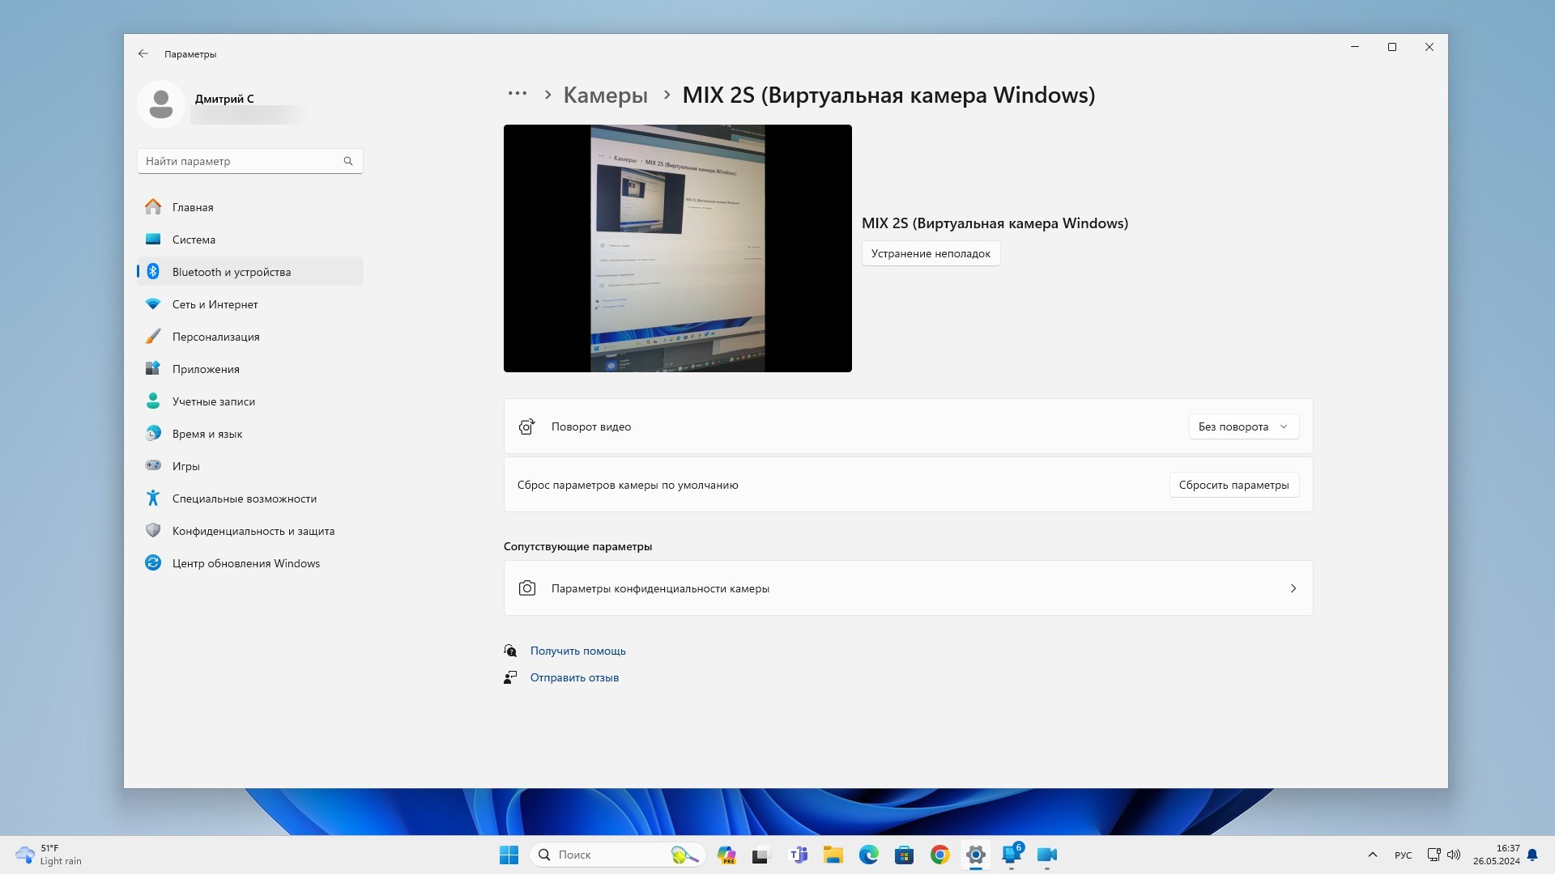
Task: Click the search magnifier in the Найти параметр field
Action: coord(348,161)
